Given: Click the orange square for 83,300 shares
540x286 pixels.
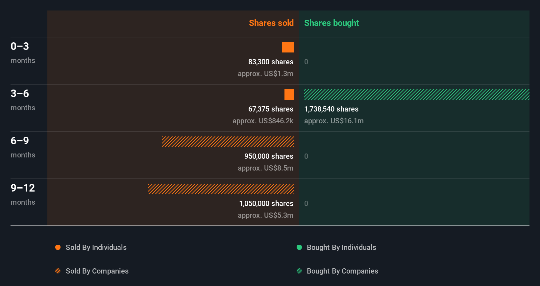Looking at the screenshot, I should click(x=288, y=47).
